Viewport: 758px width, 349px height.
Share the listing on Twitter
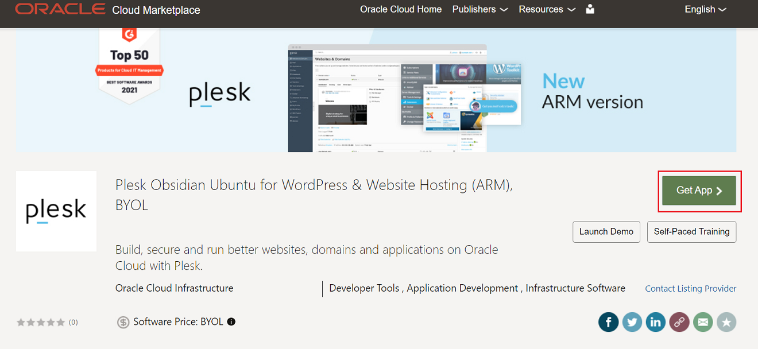pos(632,322)
